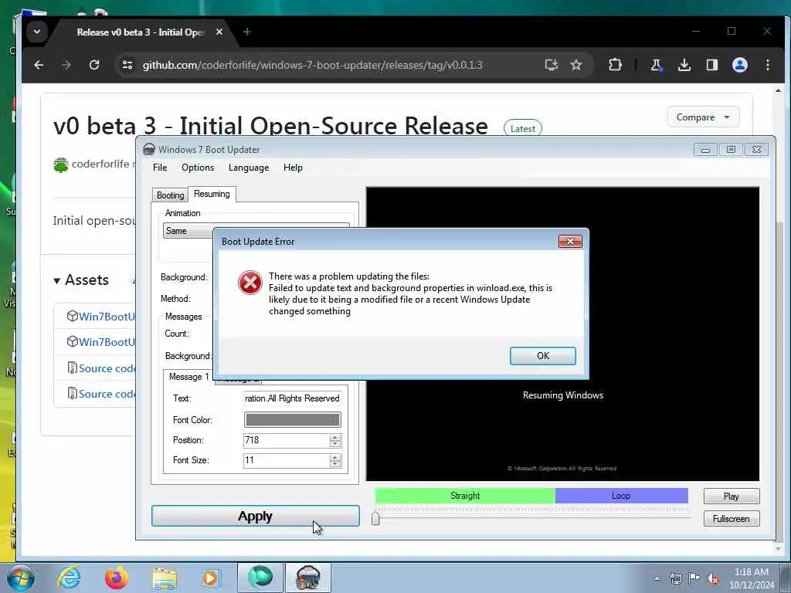Click the blue Loop segment bar
This screenshot has width=791, height=593.
[x=621, y=496]
